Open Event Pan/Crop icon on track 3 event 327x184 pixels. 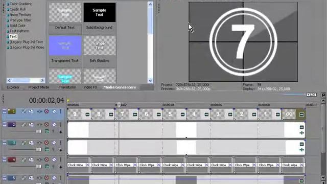point(301,150)
